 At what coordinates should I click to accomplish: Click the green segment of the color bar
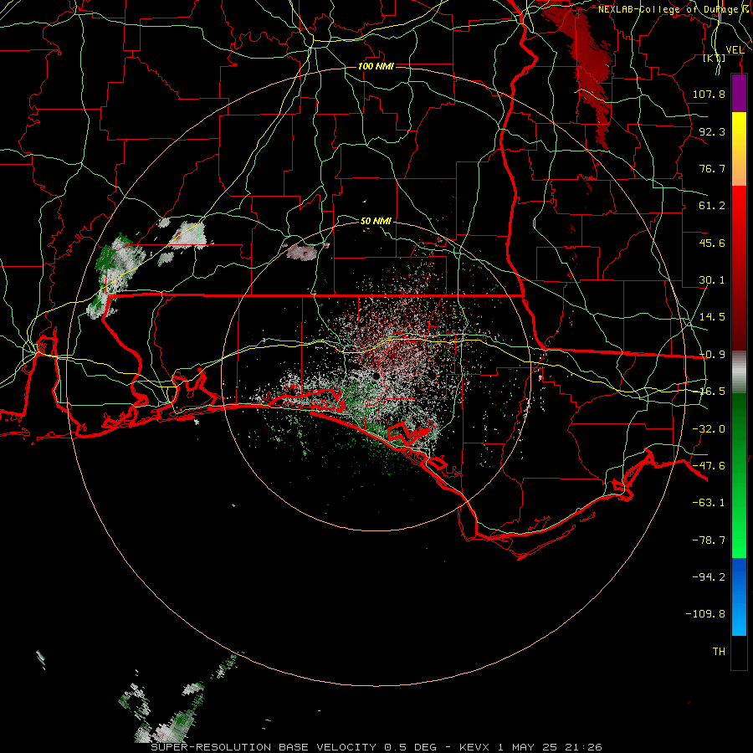click(x=739, y=475)
